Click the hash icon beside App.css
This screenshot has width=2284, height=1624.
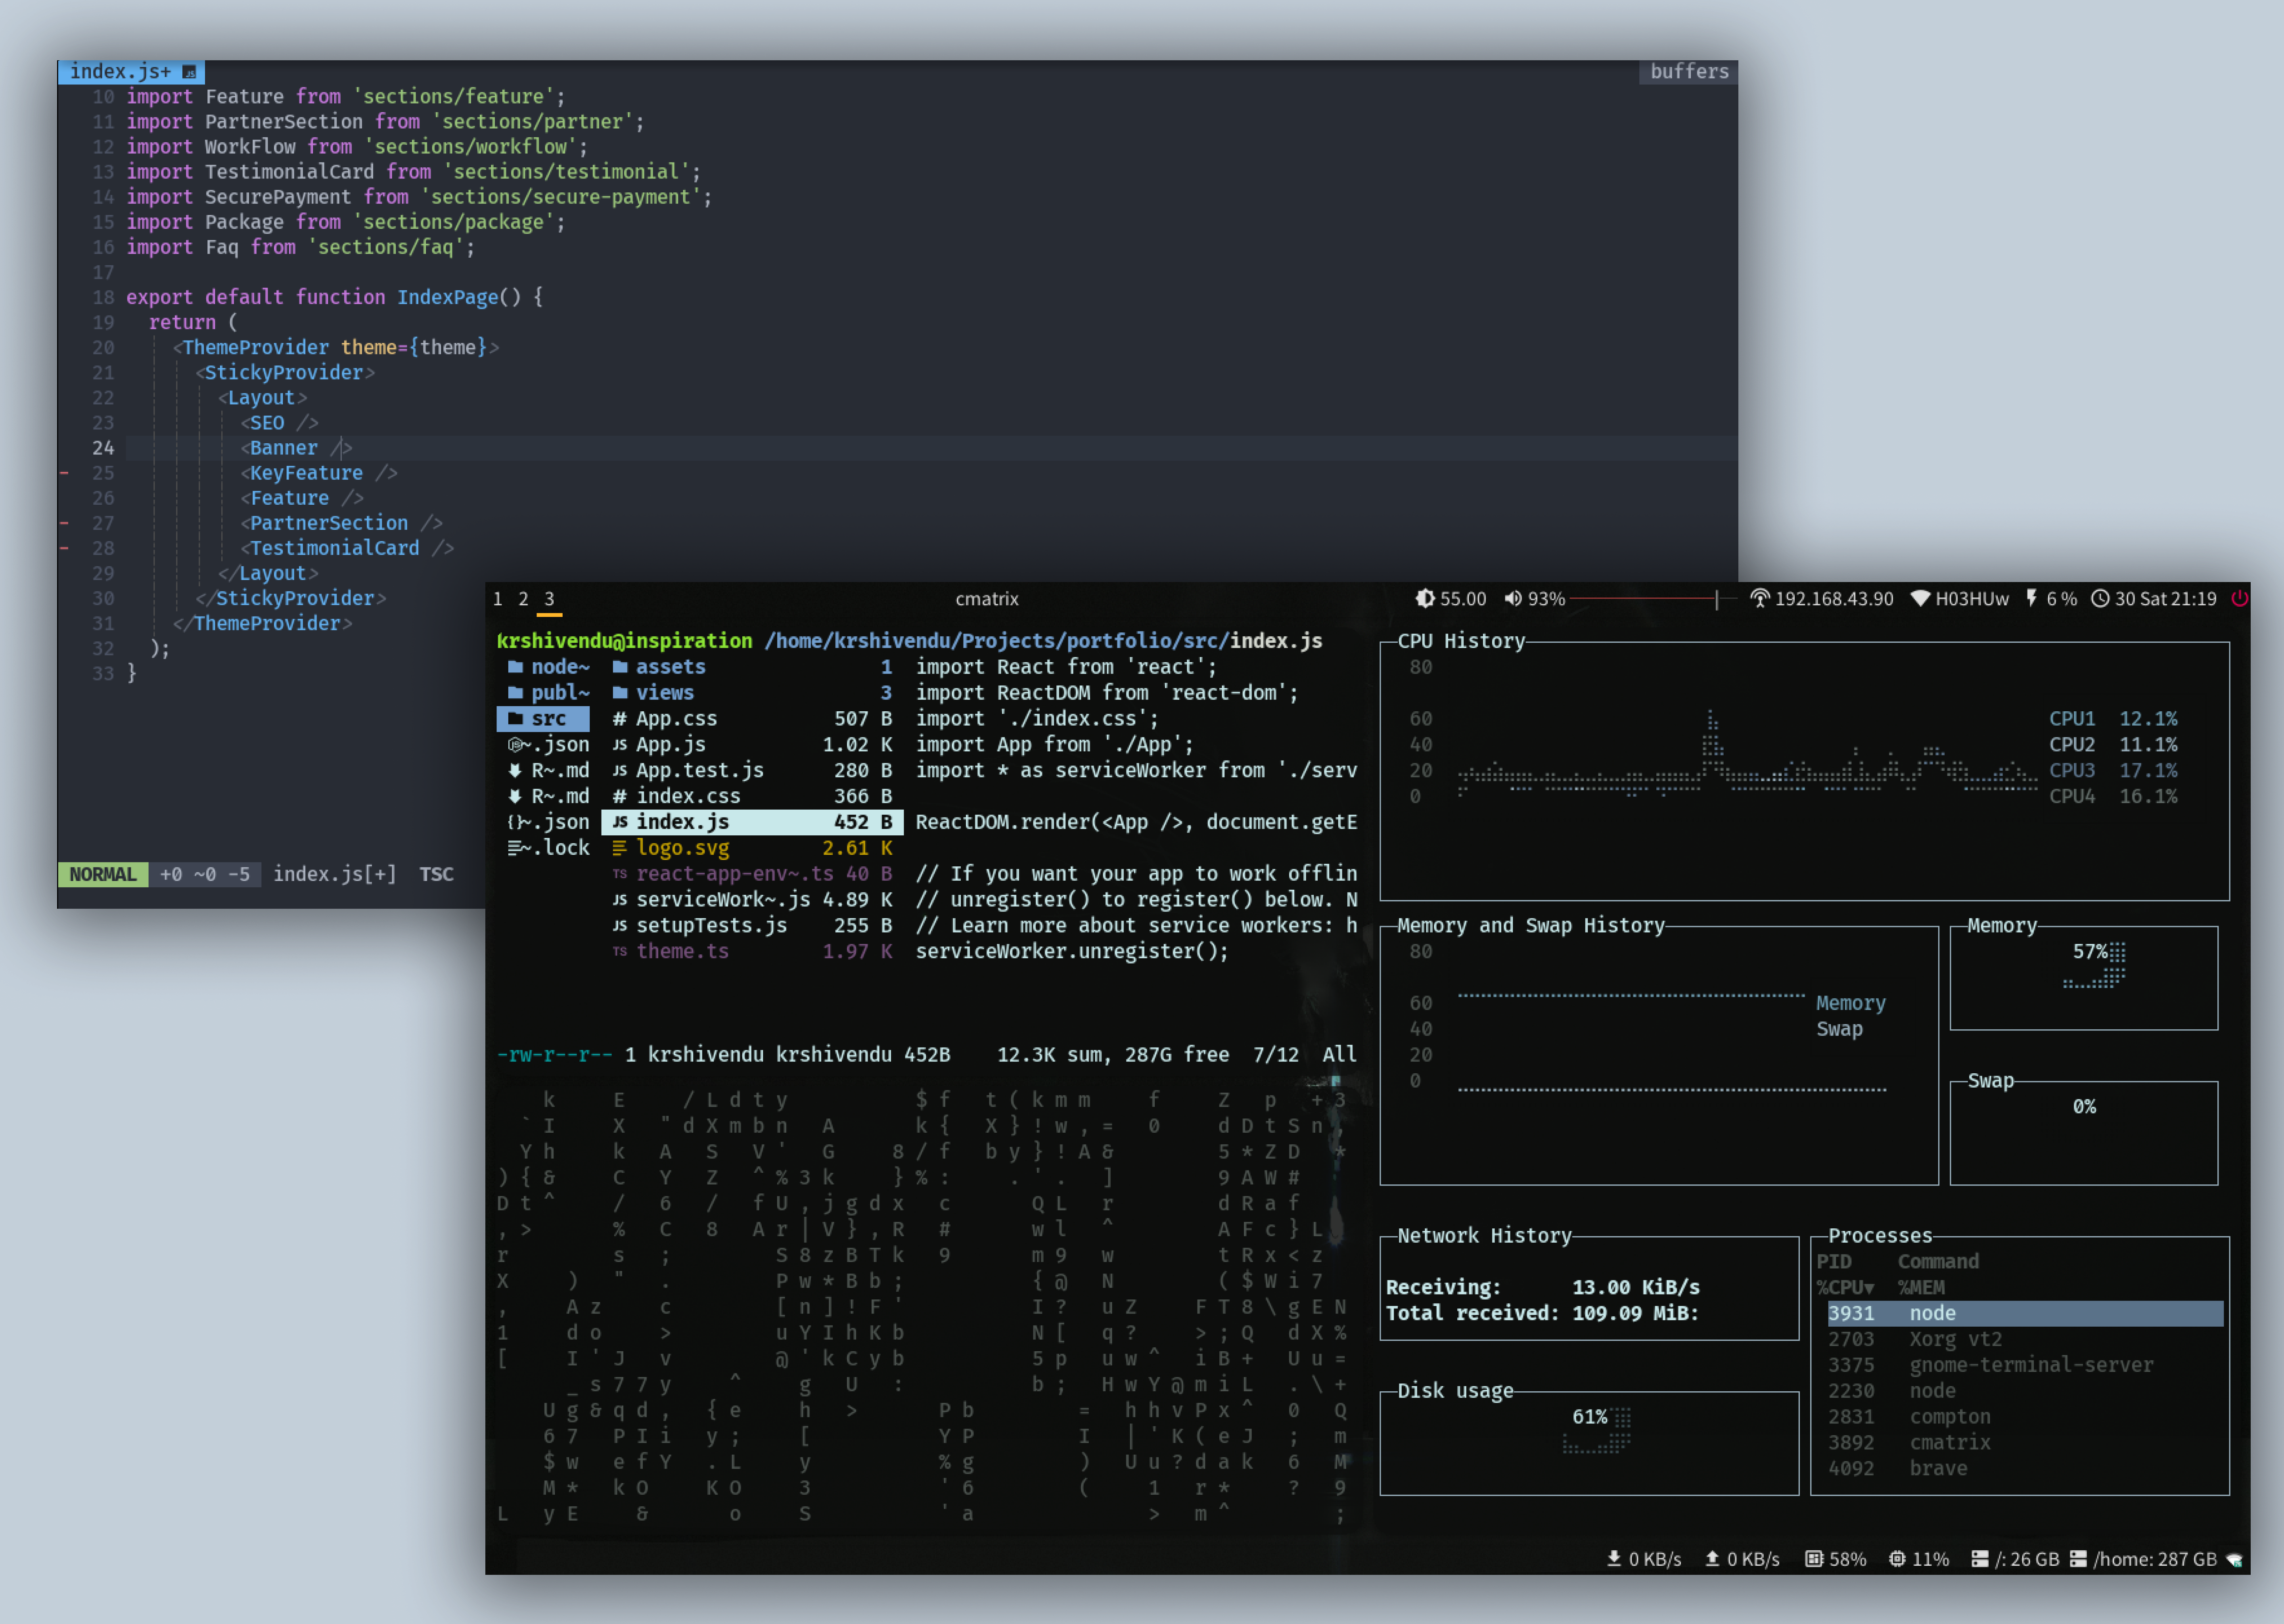620,718
